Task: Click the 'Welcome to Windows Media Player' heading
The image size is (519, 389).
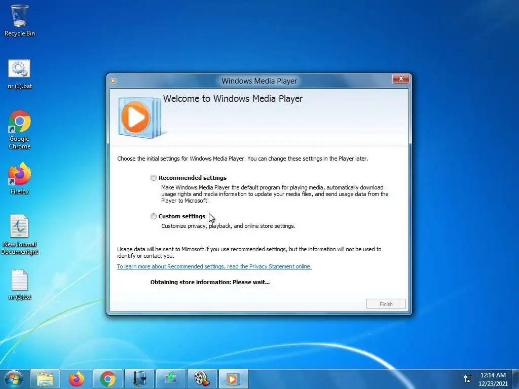Action: 233,99
